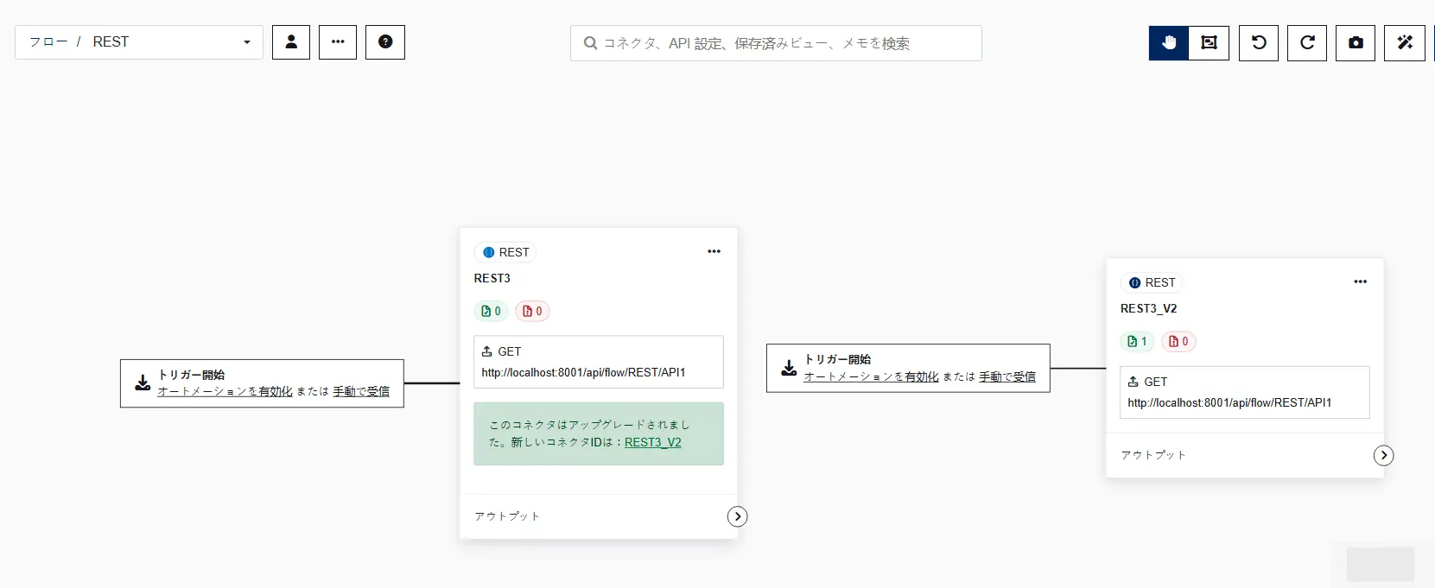
Task: Click right trigger's enable automation link
Action: pyautogui.click(x=871, y=376)
